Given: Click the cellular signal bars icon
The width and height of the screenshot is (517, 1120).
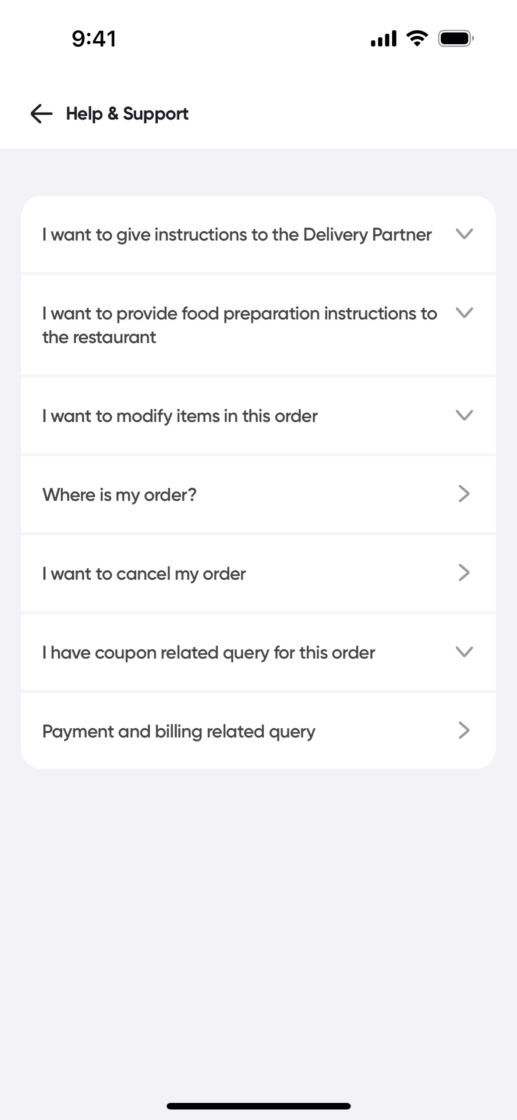Looking at the screenshot, I should 383,39.
